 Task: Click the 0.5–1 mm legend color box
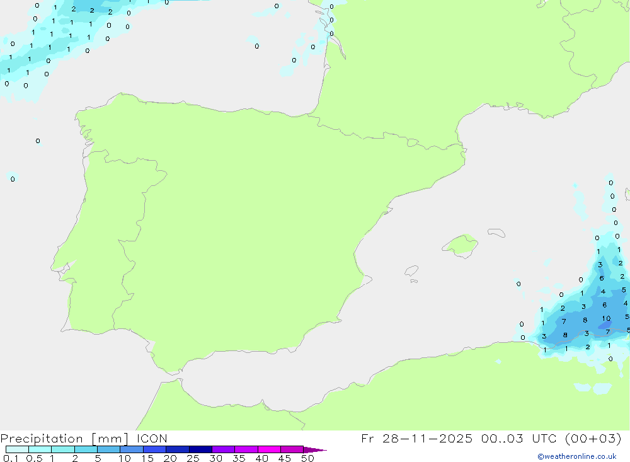coord(40,449)
